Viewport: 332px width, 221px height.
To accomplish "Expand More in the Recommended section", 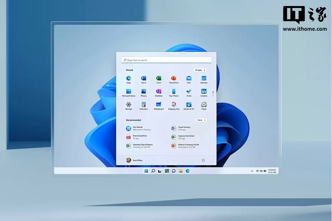I will pyautogui.click(x=201, y=120).
